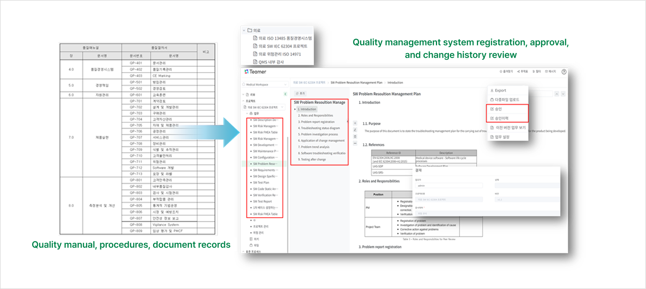Click the plus icon beside section 1.1

[x=355, y=123]
